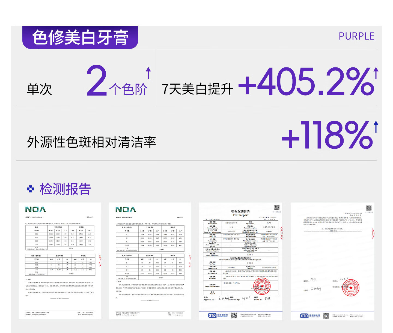Click the NOA logo on the first report
393x333 pixels.
(x=35, y=209)
